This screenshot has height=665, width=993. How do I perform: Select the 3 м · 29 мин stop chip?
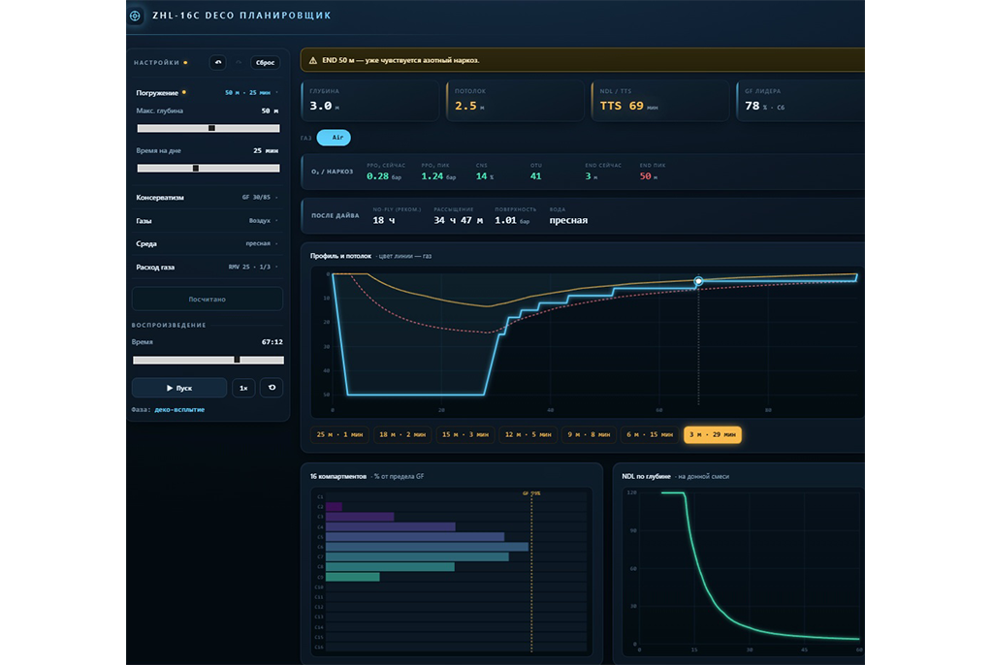click(713, 434)
